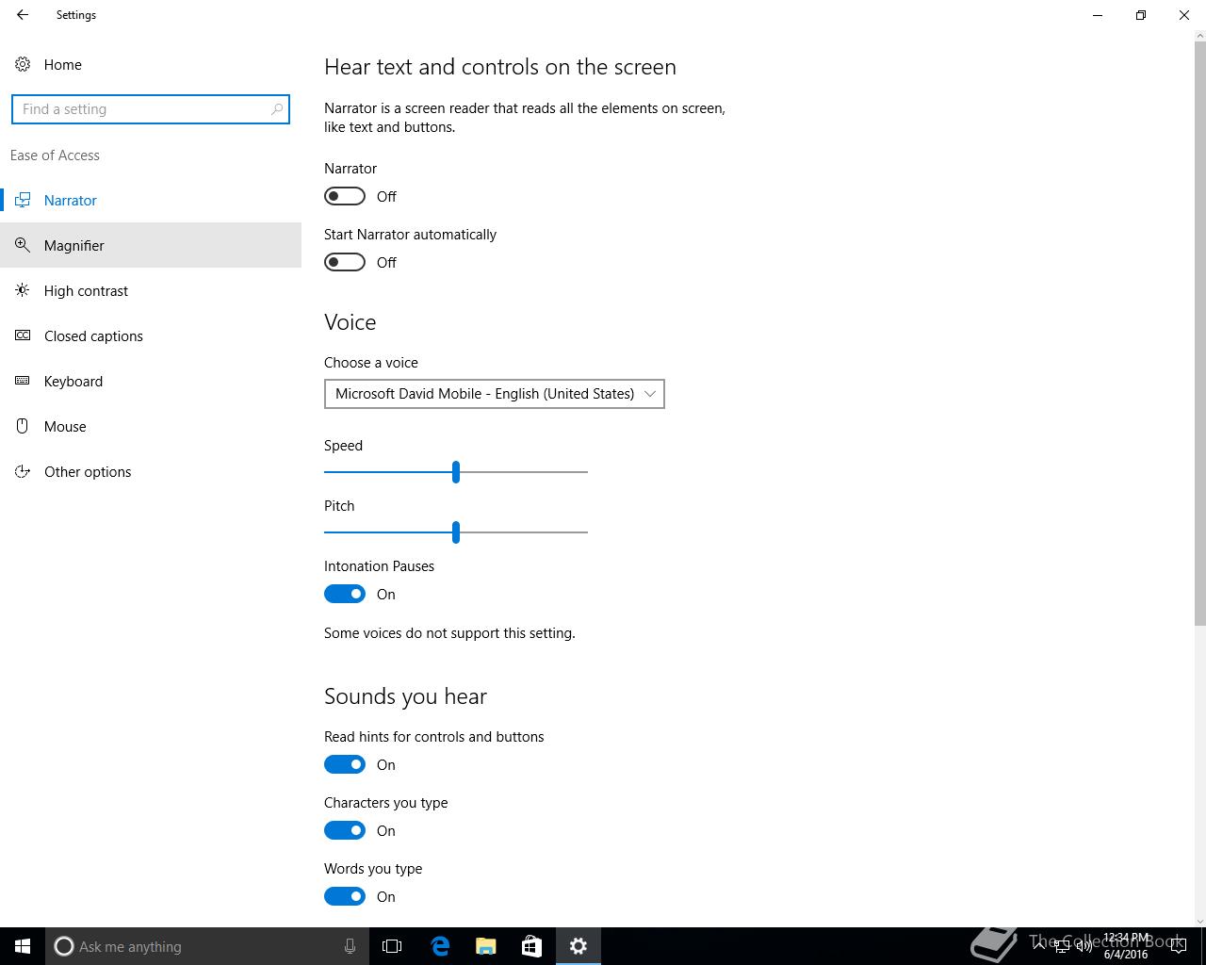Open the Choose a voice dropdown

coord(495,394)
